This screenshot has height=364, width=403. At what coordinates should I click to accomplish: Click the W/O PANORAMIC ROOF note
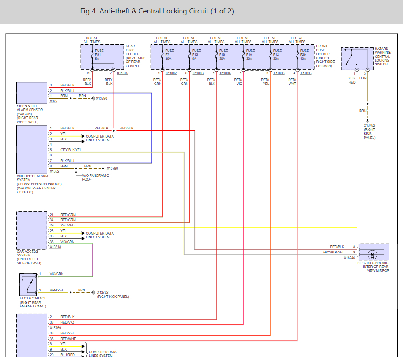click(x=95, y=178)
